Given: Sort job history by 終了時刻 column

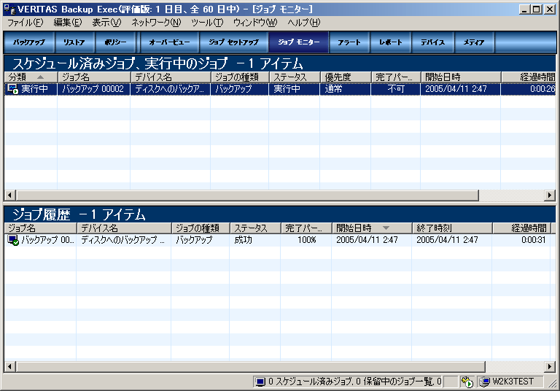Looking at the screenshot, I should [452, 228].
